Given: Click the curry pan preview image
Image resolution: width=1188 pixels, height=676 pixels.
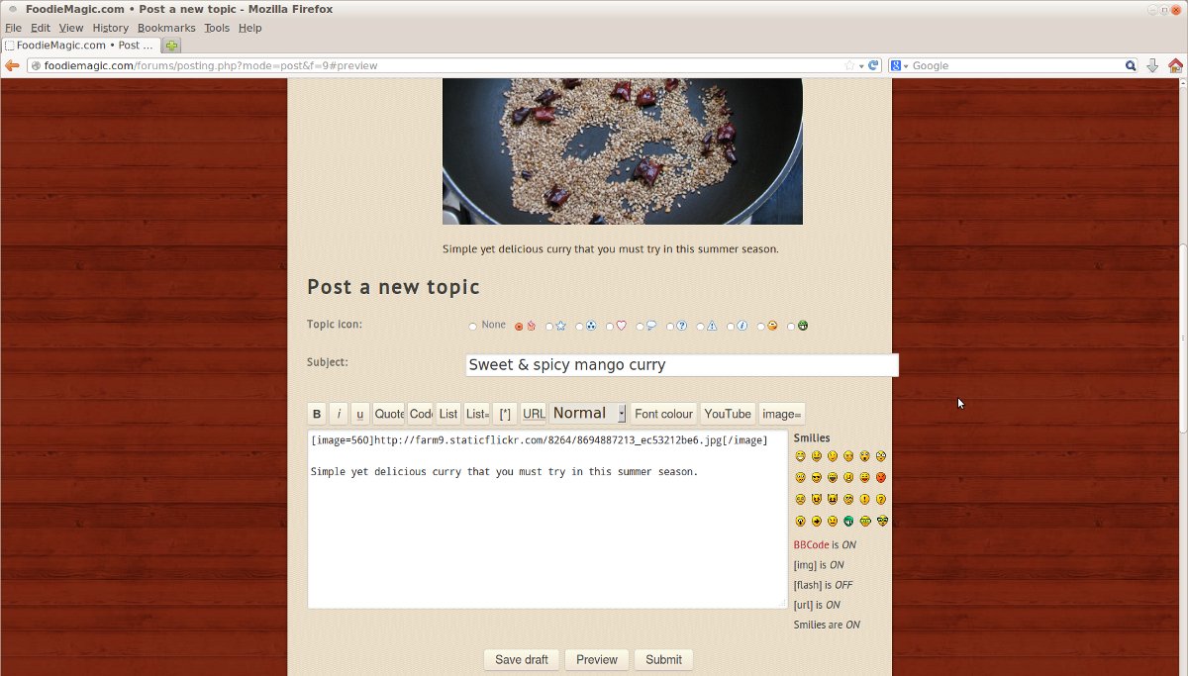Looking at the screenshot, I should [622, 151].
